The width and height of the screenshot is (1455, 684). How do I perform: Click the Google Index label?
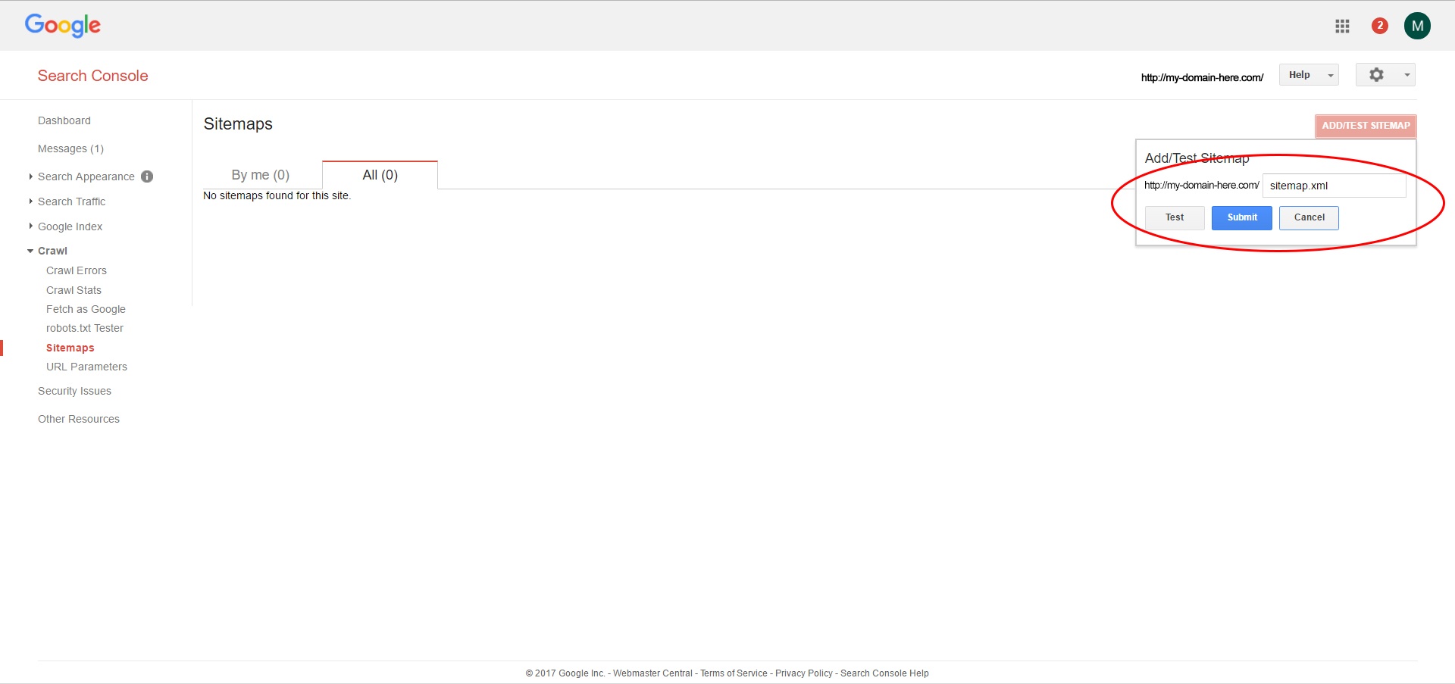click(x=70, y=226)
